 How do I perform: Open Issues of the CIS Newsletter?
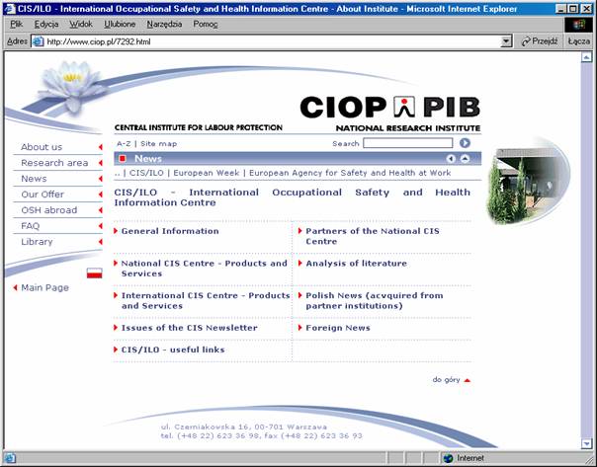tap(189, 328)
